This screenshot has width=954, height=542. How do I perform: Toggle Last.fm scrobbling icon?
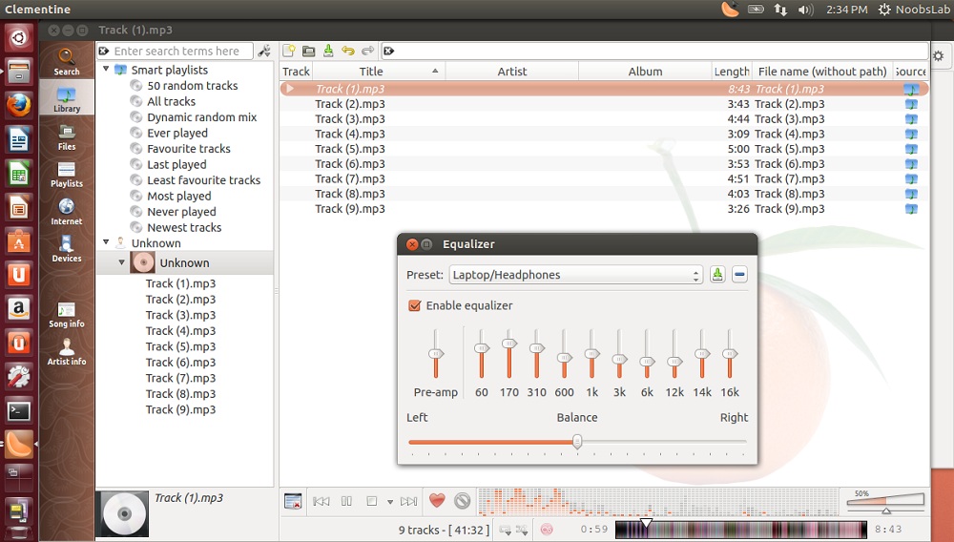pos(547,530)
